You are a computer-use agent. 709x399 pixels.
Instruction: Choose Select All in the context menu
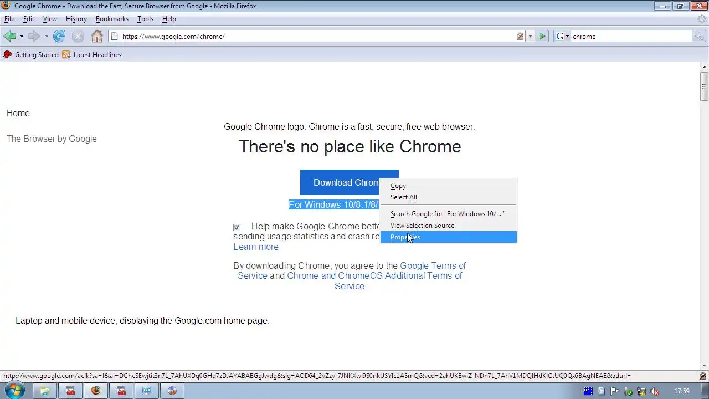pyautogui.click(x=449, y=197)
